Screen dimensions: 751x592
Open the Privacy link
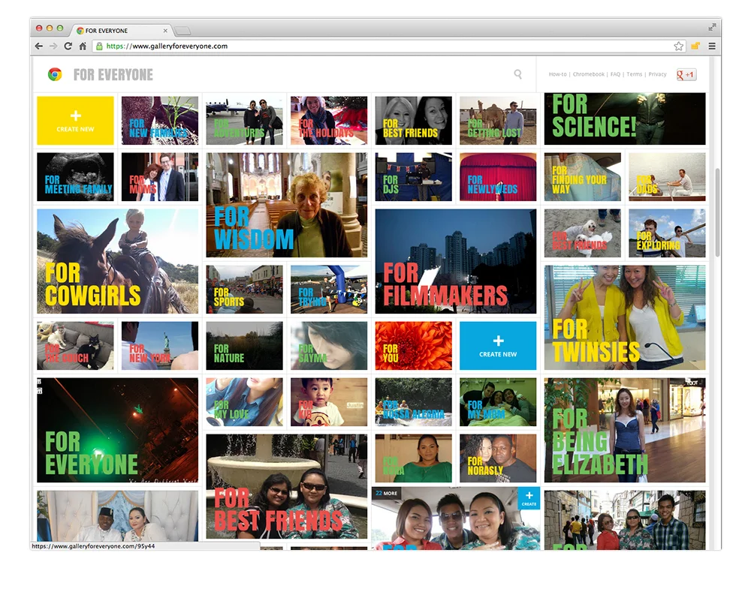(657, 74)
